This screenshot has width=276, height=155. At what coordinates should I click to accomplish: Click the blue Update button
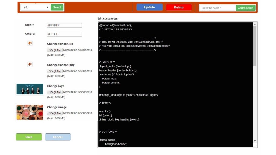click(x=149, y=7)
